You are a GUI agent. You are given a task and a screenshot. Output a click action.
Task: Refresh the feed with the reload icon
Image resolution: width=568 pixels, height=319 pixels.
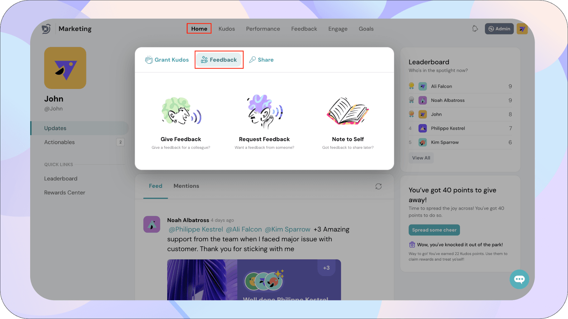pos(378,186)
